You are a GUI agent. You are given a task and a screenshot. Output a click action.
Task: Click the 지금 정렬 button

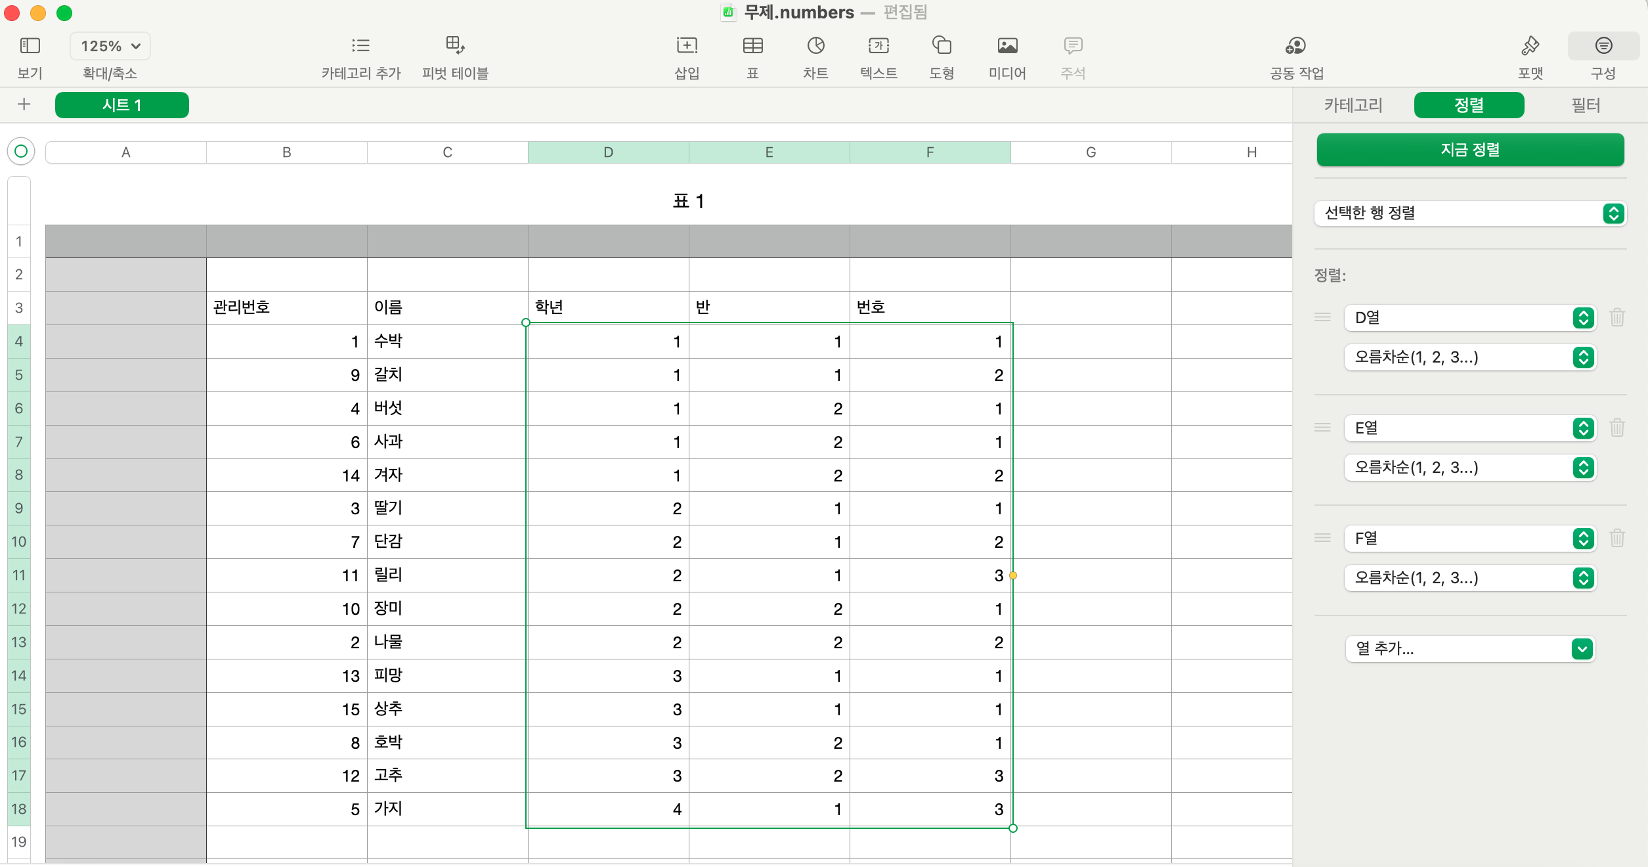point(1469,150)
